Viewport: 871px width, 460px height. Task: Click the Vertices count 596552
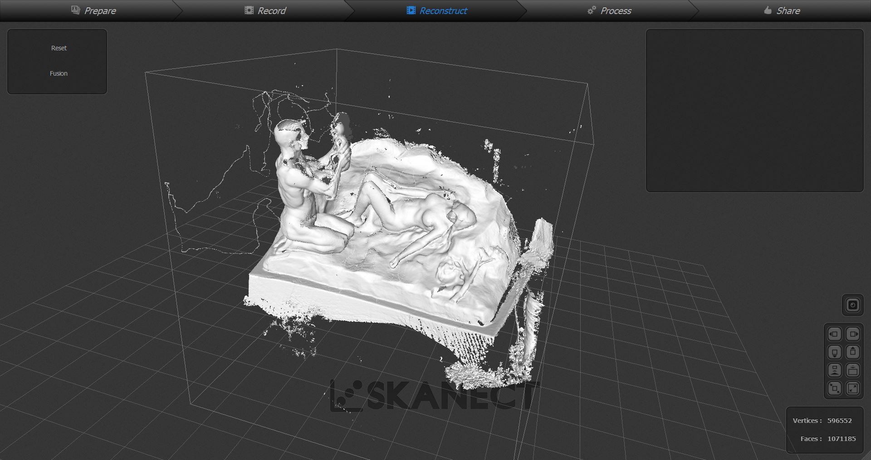click(839, 421)
